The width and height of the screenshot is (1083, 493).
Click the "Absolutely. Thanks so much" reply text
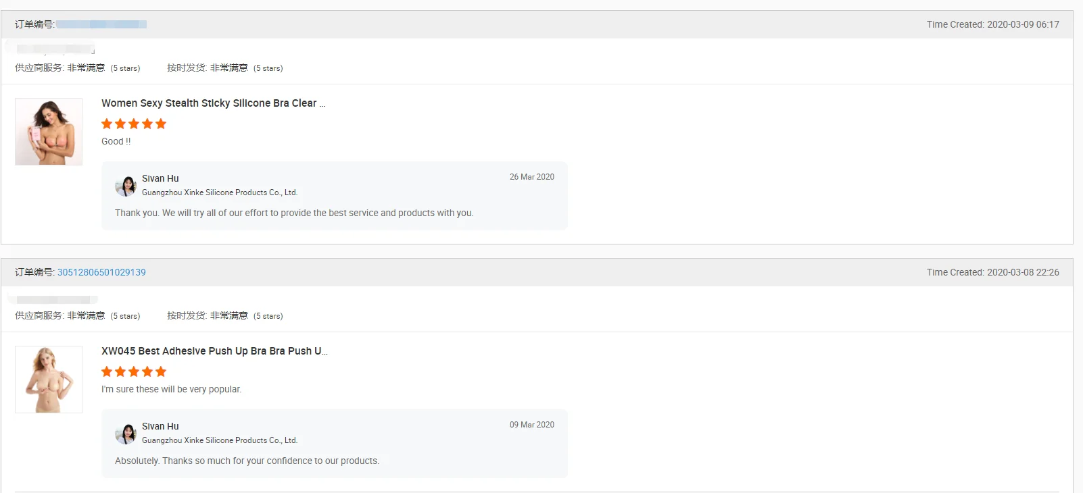click(x=247, y=461)
